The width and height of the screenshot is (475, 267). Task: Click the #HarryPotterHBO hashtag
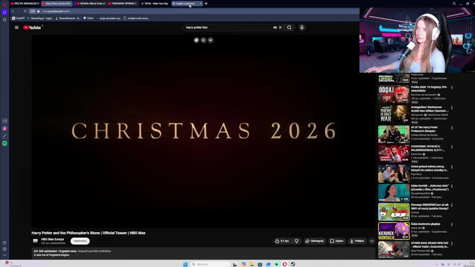pyautogui.click(x=88, y=251)
